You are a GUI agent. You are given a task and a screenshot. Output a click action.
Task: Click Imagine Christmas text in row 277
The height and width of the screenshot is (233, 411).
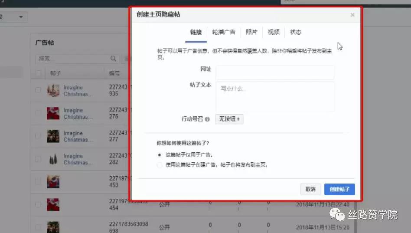coord(78,136)
